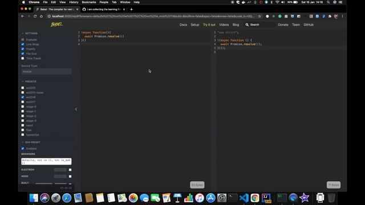
Task: Open Visual Studio Code from the dock
Action: tap(244, 198)
